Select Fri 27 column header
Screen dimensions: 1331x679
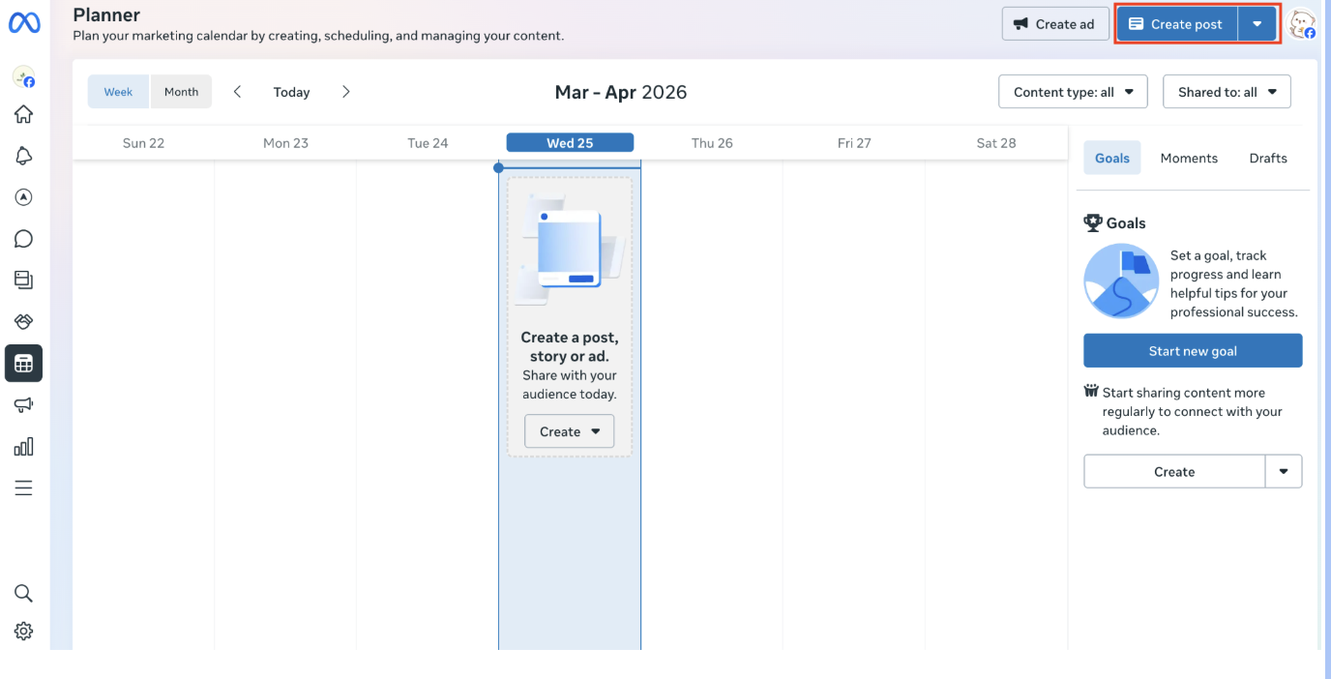(854, 143)
